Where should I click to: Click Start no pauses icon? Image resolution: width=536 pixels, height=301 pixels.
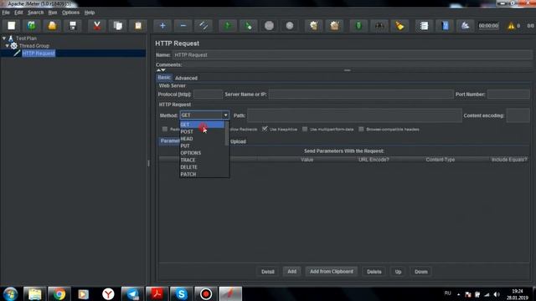(249, 26)
